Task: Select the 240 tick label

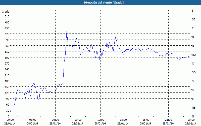Action: 7,70
